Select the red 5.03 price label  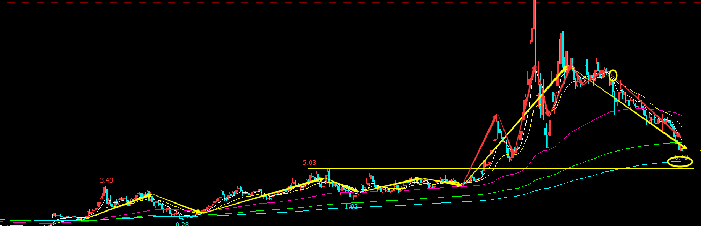tap(310, 162)
